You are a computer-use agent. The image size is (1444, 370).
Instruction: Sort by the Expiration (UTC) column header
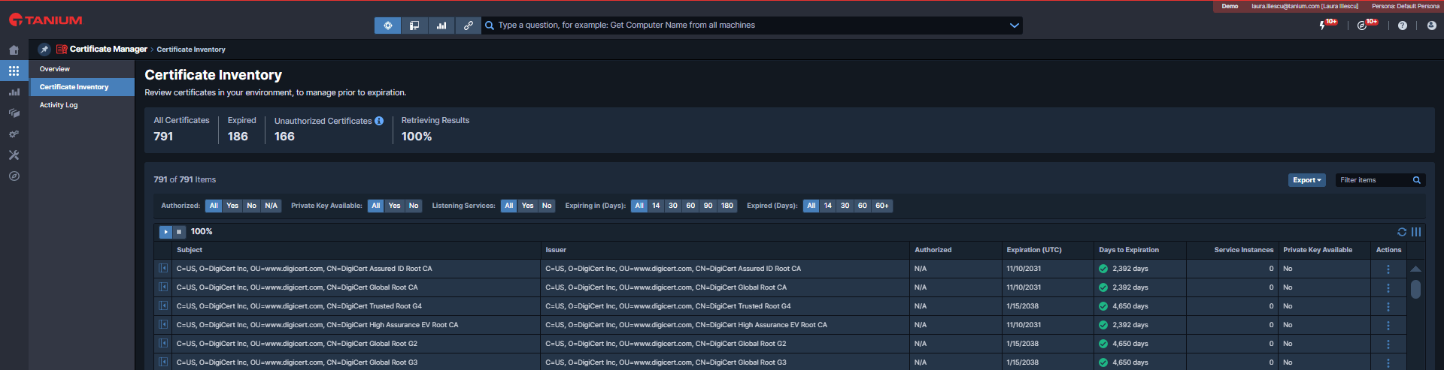click(1034, 250)
